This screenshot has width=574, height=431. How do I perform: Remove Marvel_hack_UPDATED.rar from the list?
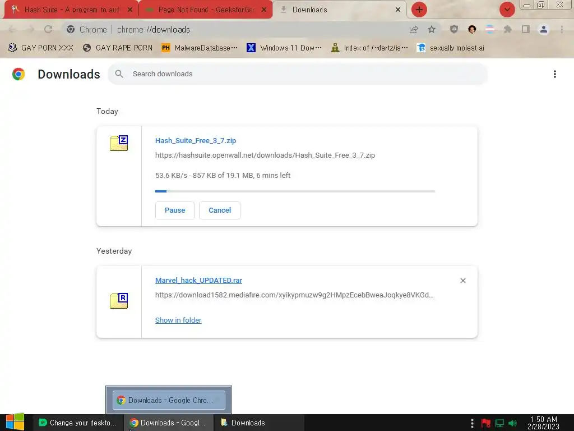point(463,281)
